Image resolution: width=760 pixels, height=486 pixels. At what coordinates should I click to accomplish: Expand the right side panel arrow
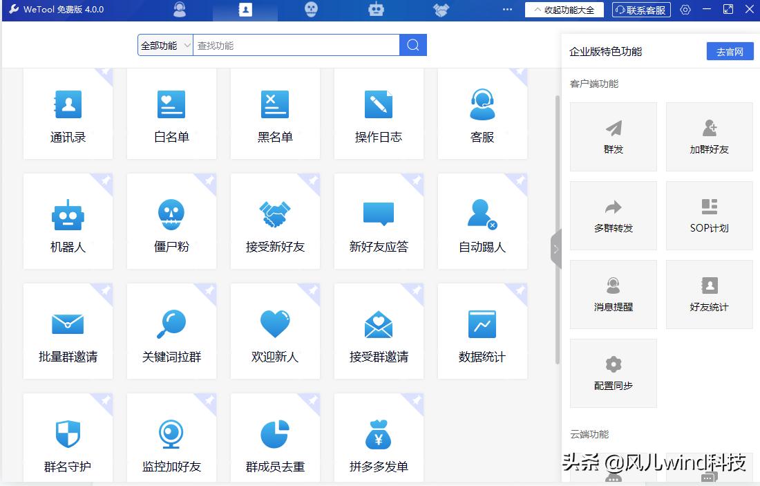[x=557, y=249]
